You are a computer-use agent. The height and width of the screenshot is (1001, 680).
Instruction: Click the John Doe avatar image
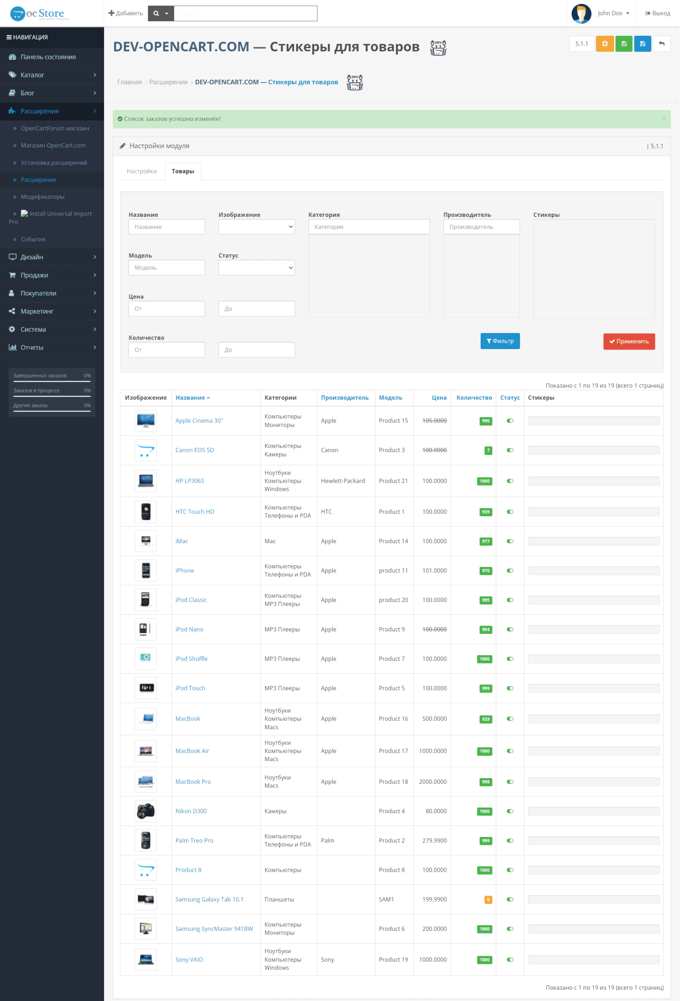(x=581, y=13)
